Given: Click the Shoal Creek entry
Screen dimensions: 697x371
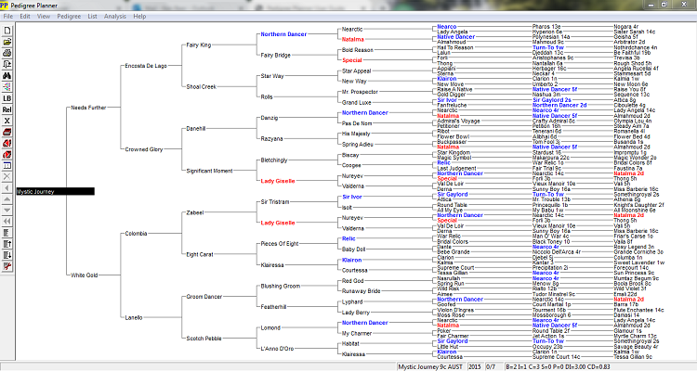Looking at the screenshot, I should tap(201, 87).
